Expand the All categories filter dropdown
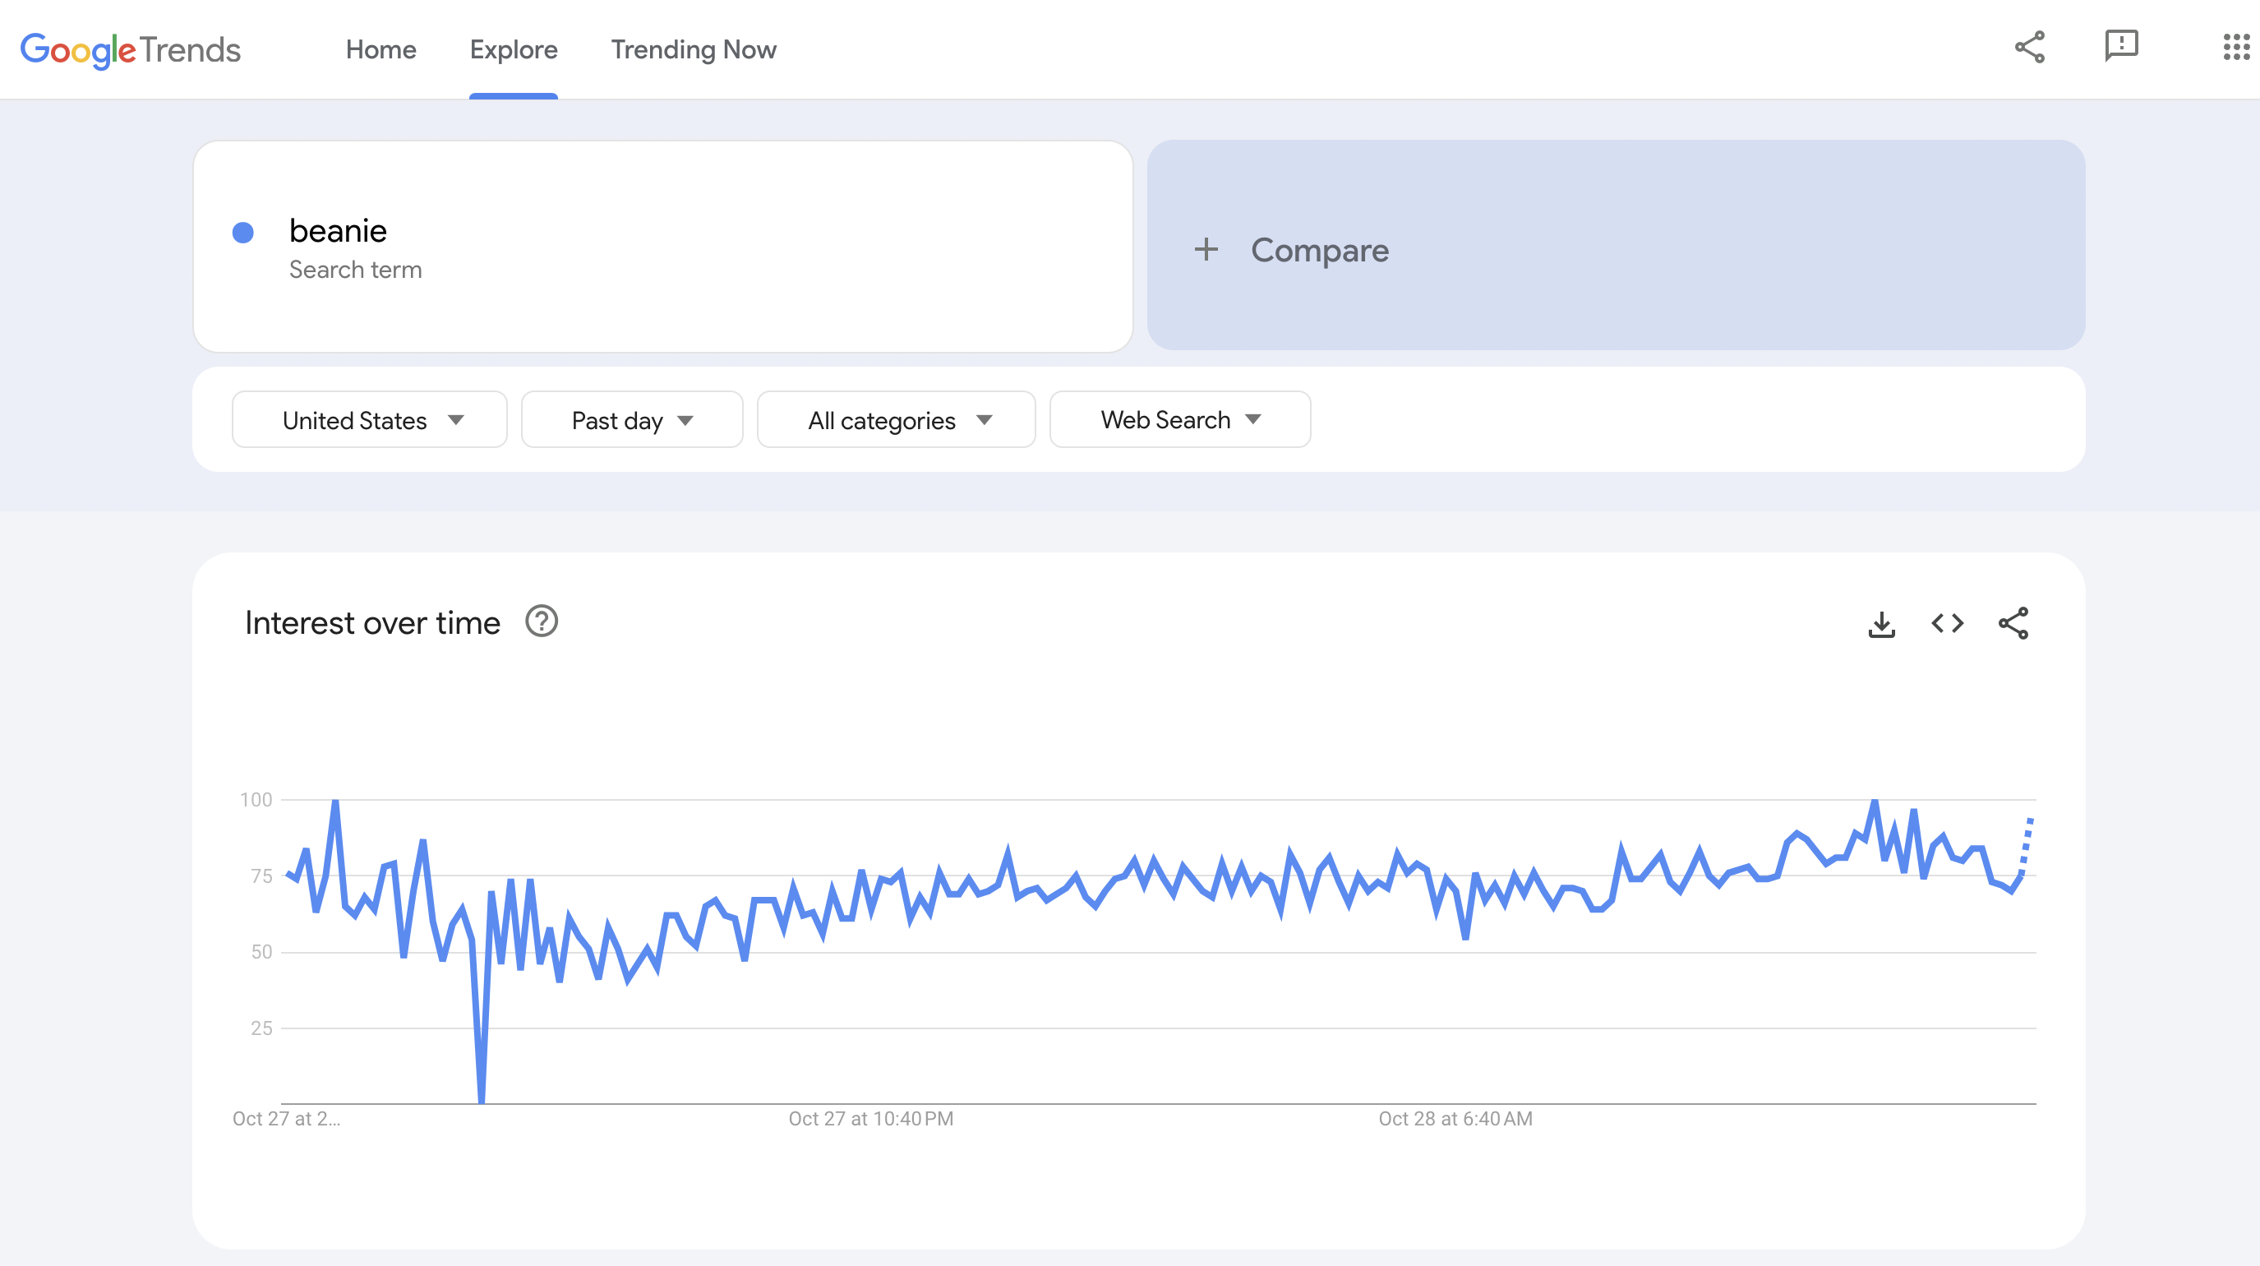 click(897, 418)
